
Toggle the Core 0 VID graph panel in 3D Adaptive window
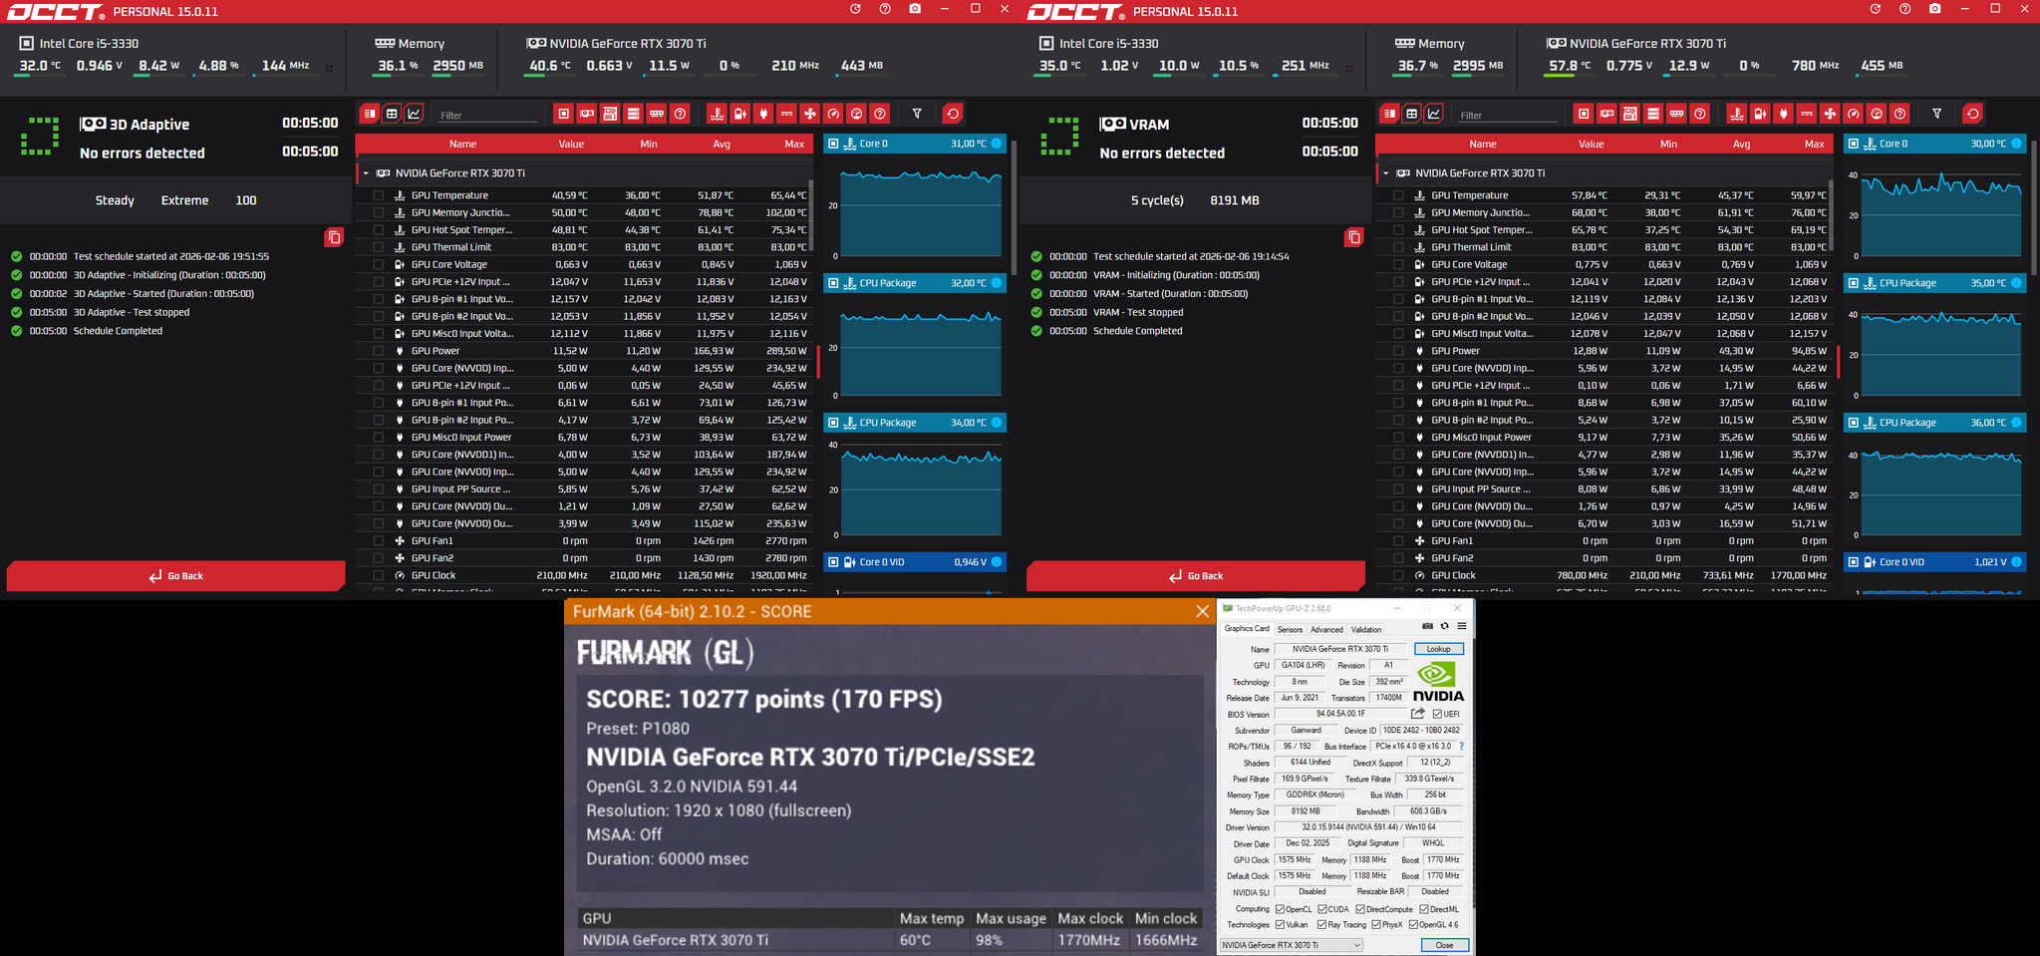834,562
